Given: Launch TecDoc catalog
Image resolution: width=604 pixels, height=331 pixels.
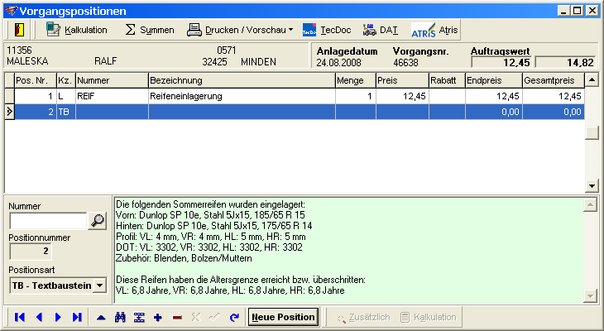Looking at the screenshot, I should pyautogui.click(x=327, y=30).
